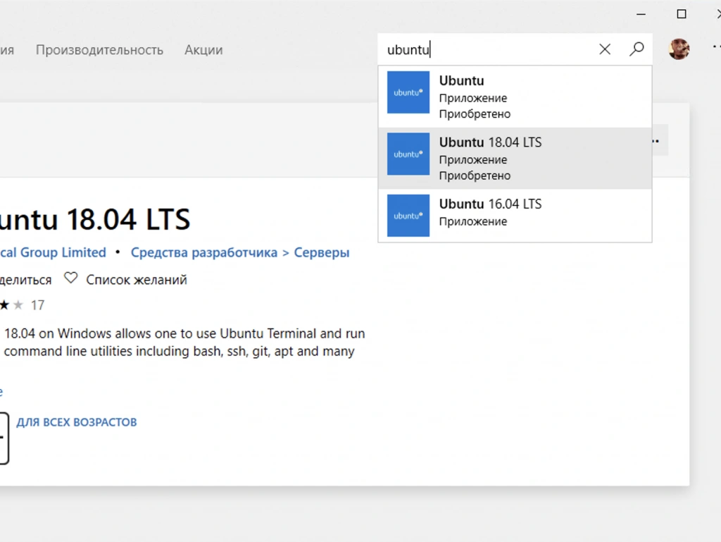Open the Серверы category link

pyautogui.click(x=321, y=252)
